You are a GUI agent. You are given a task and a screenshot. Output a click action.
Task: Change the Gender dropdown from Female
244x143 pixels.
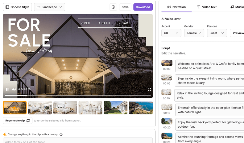[x=194, y=33]
